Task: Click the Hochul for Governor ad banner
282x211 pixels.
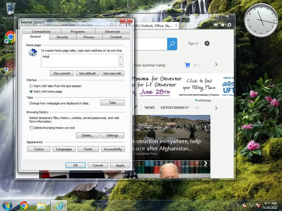Action: [183, 86]
